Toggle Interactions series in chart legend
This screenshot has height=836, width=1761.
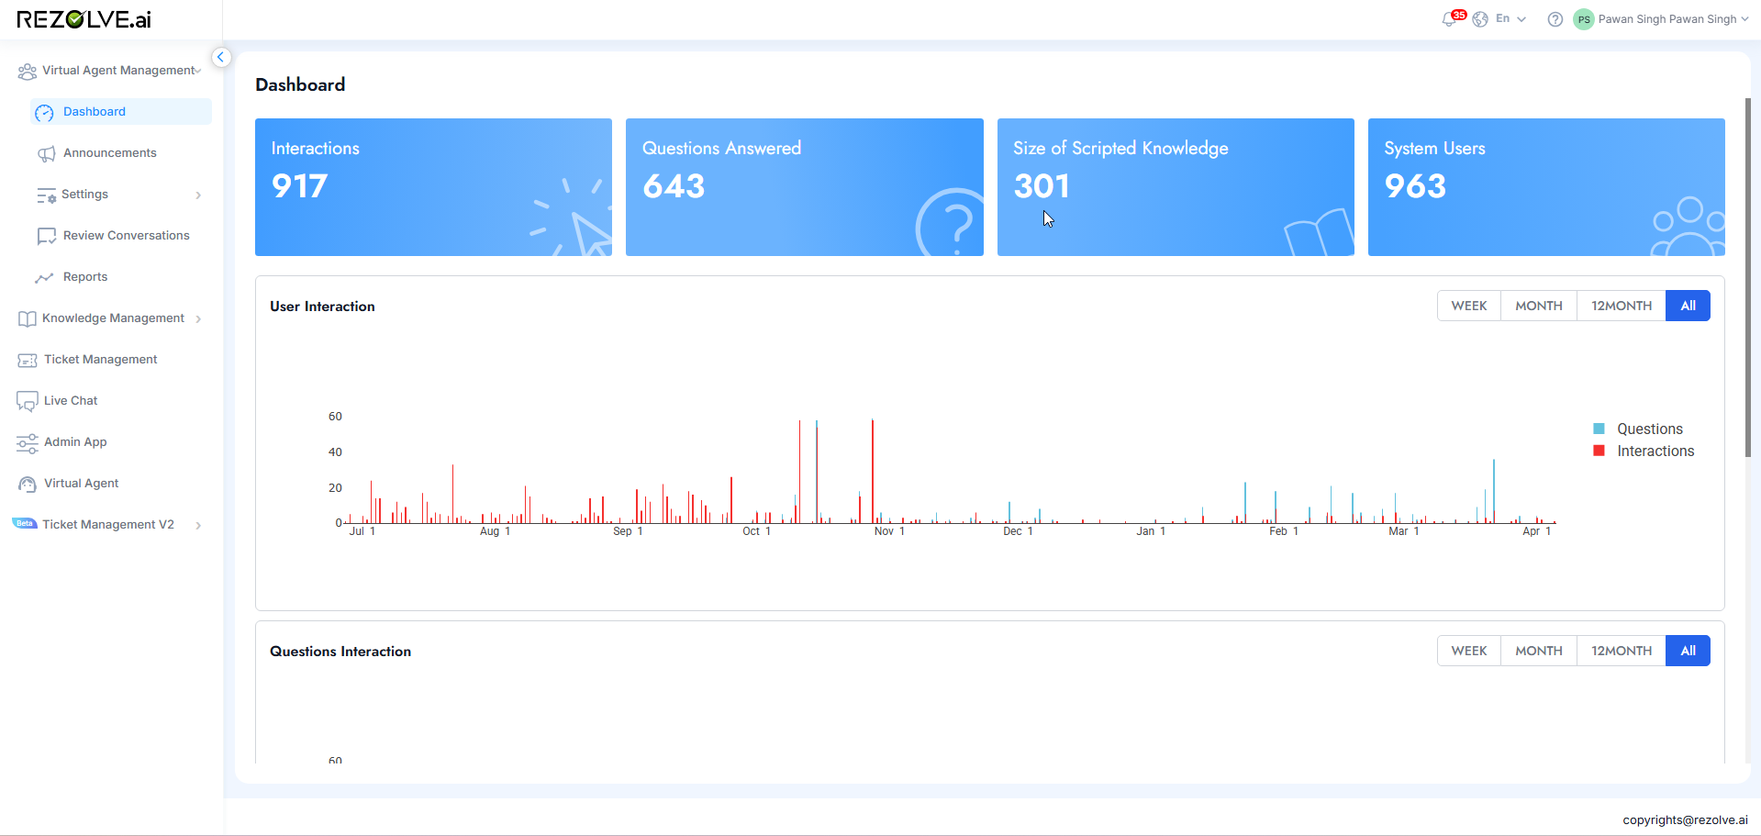[1644, 451]
